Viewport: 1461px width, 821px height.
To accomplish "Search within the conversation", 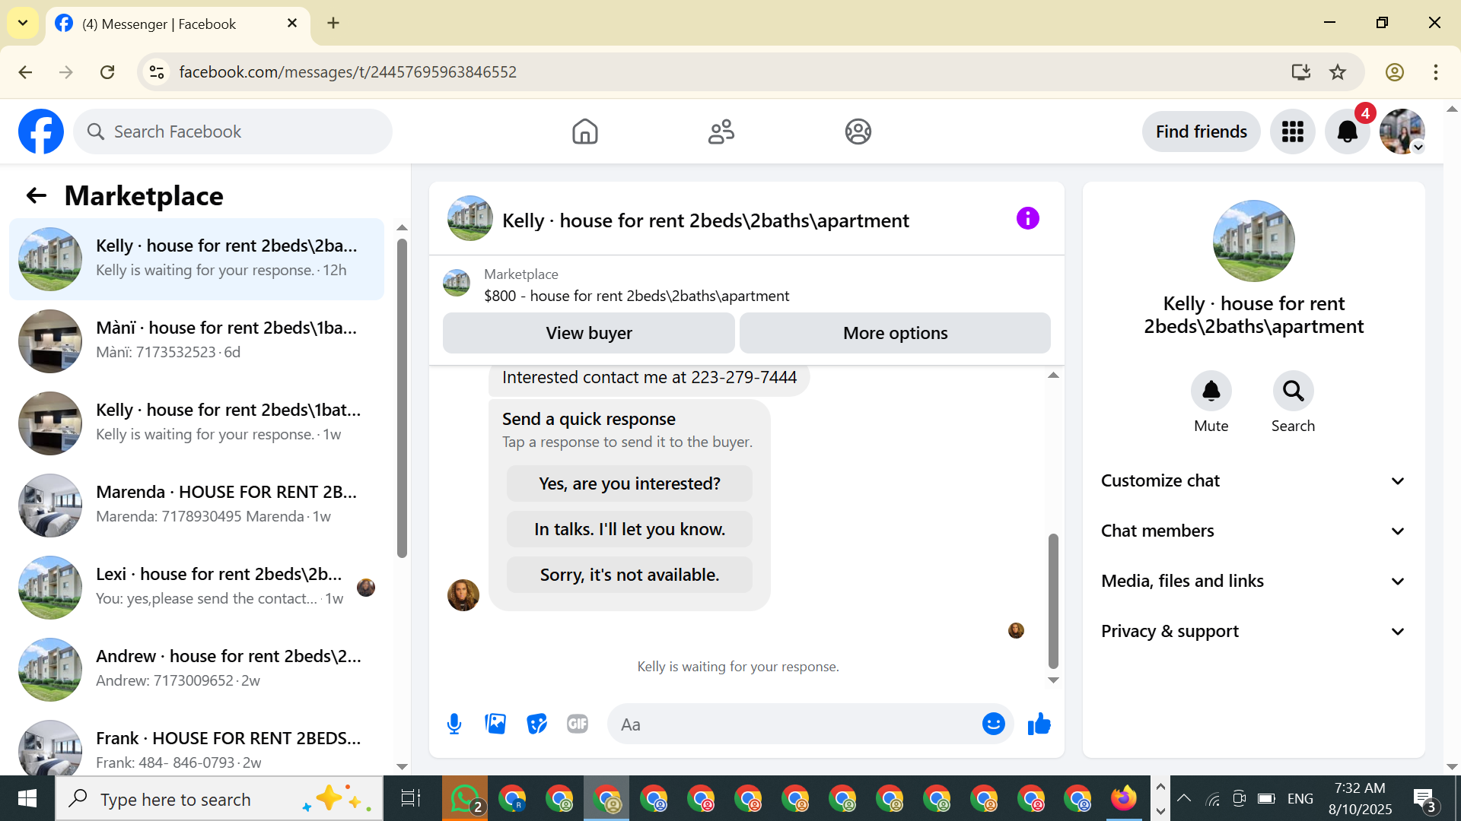I will click(1293, 391).
